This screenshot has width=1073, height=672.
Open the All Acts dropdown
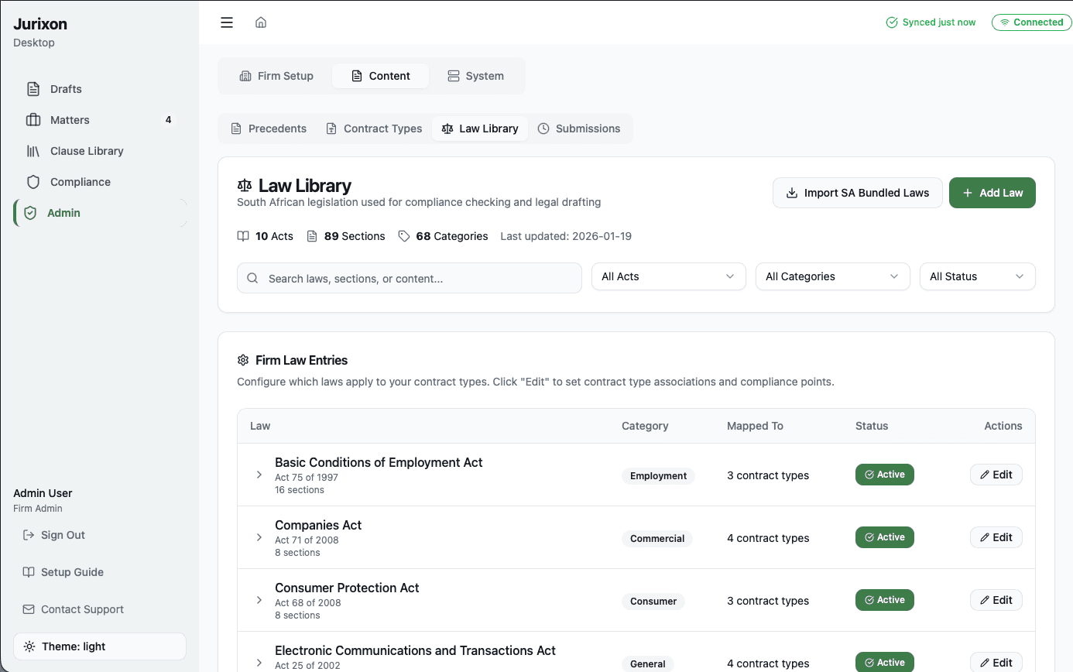coord(668,276)
